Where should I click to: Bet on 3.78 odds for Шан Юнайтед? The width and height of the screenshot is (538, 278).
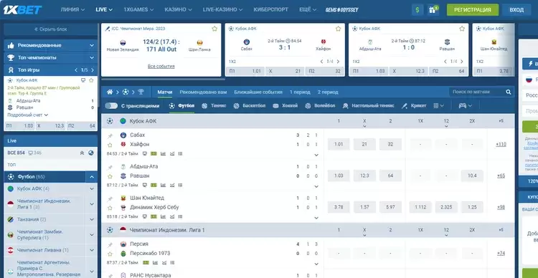(339, 207)
